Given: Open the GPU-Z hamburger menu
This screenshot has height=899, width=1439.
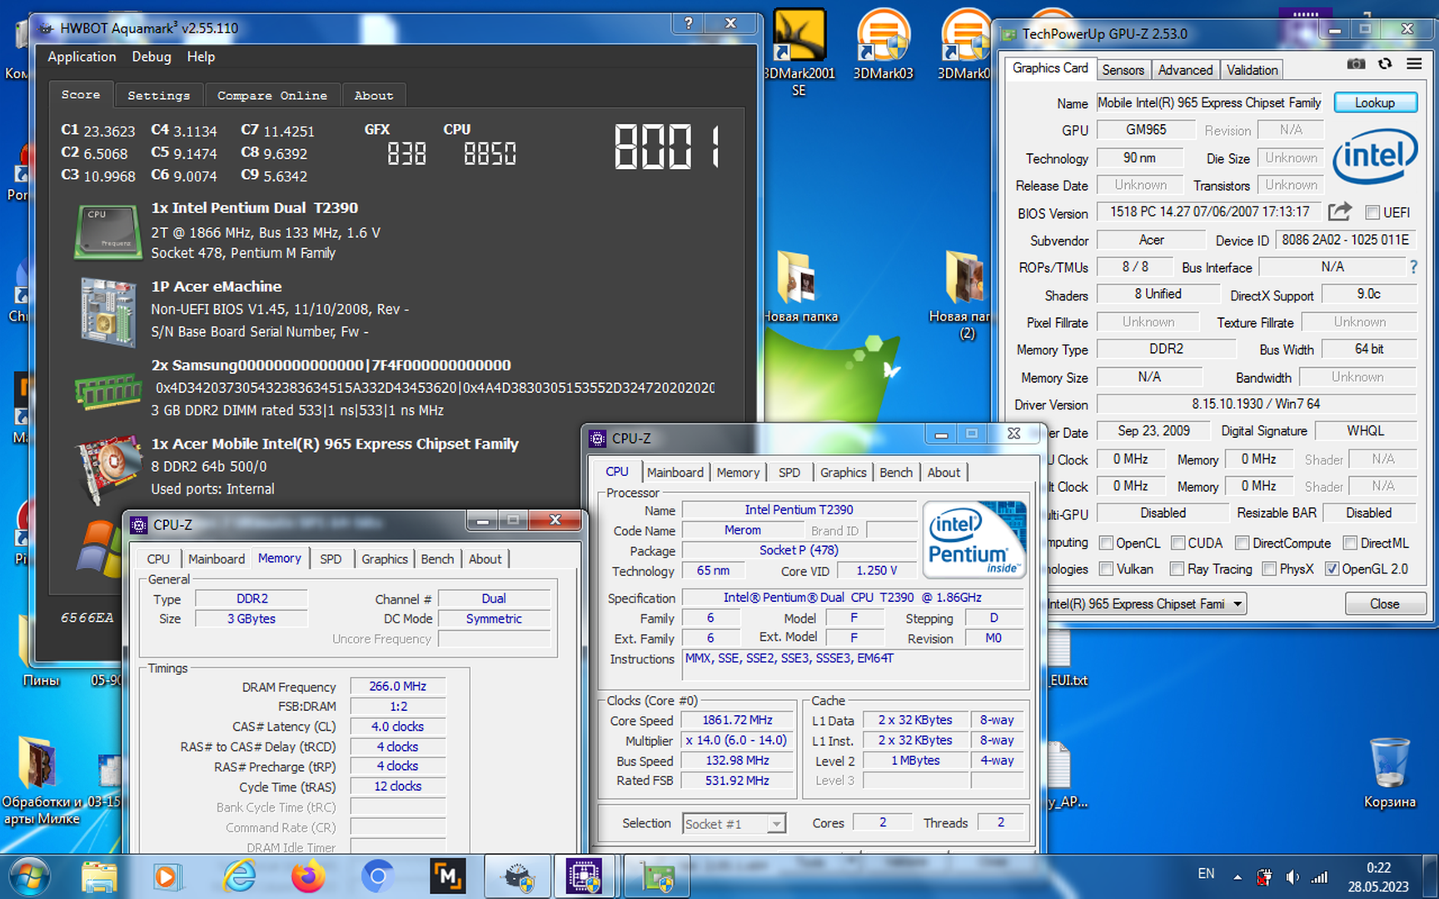Looking at the screenshot, I should point(1414,64).
